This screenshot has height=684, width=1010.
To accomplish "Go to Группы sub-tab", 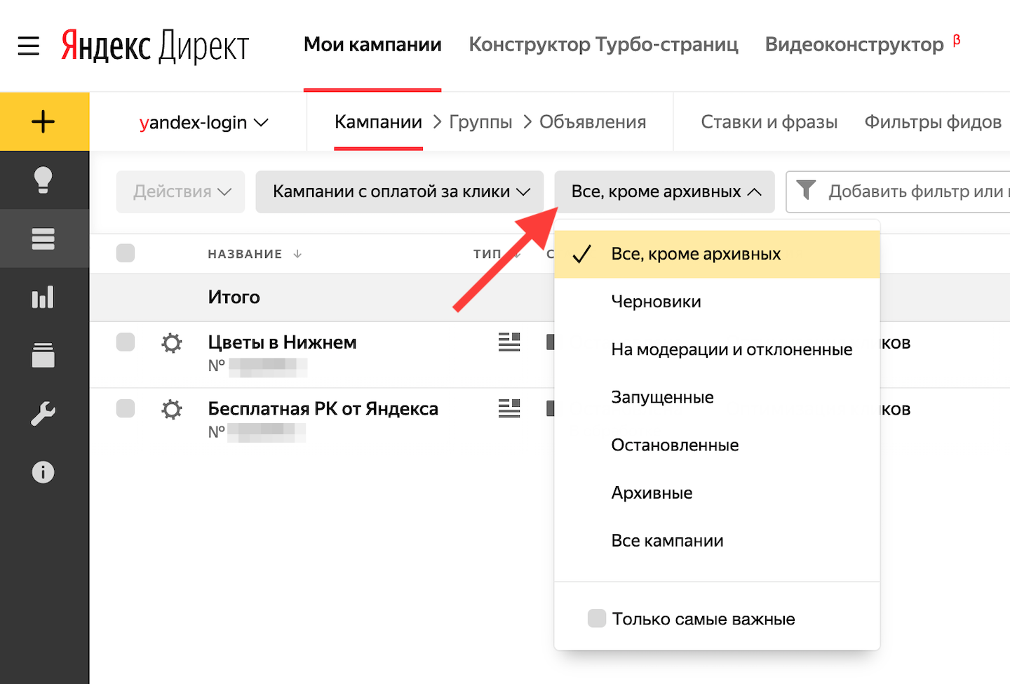I will (x=480, y=122).
